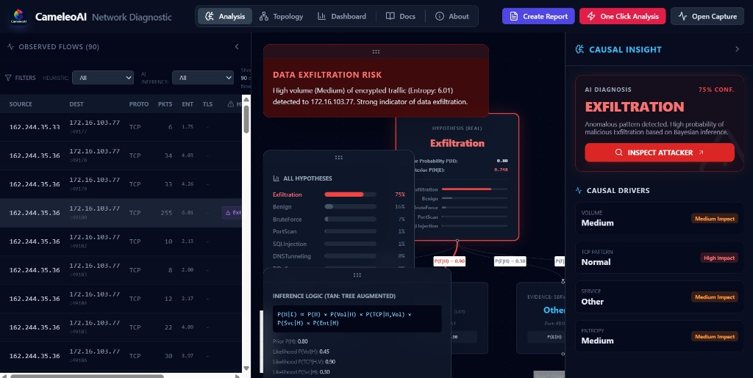Screen dimensions: 753x378
Task: Click the scroll down arrow of flows table
Action: click(246, 368)
